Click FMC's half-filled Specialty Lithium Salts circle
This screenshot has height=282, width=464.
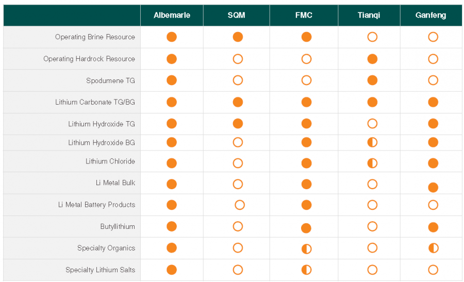pyautogui.click(x=306, y=270)
